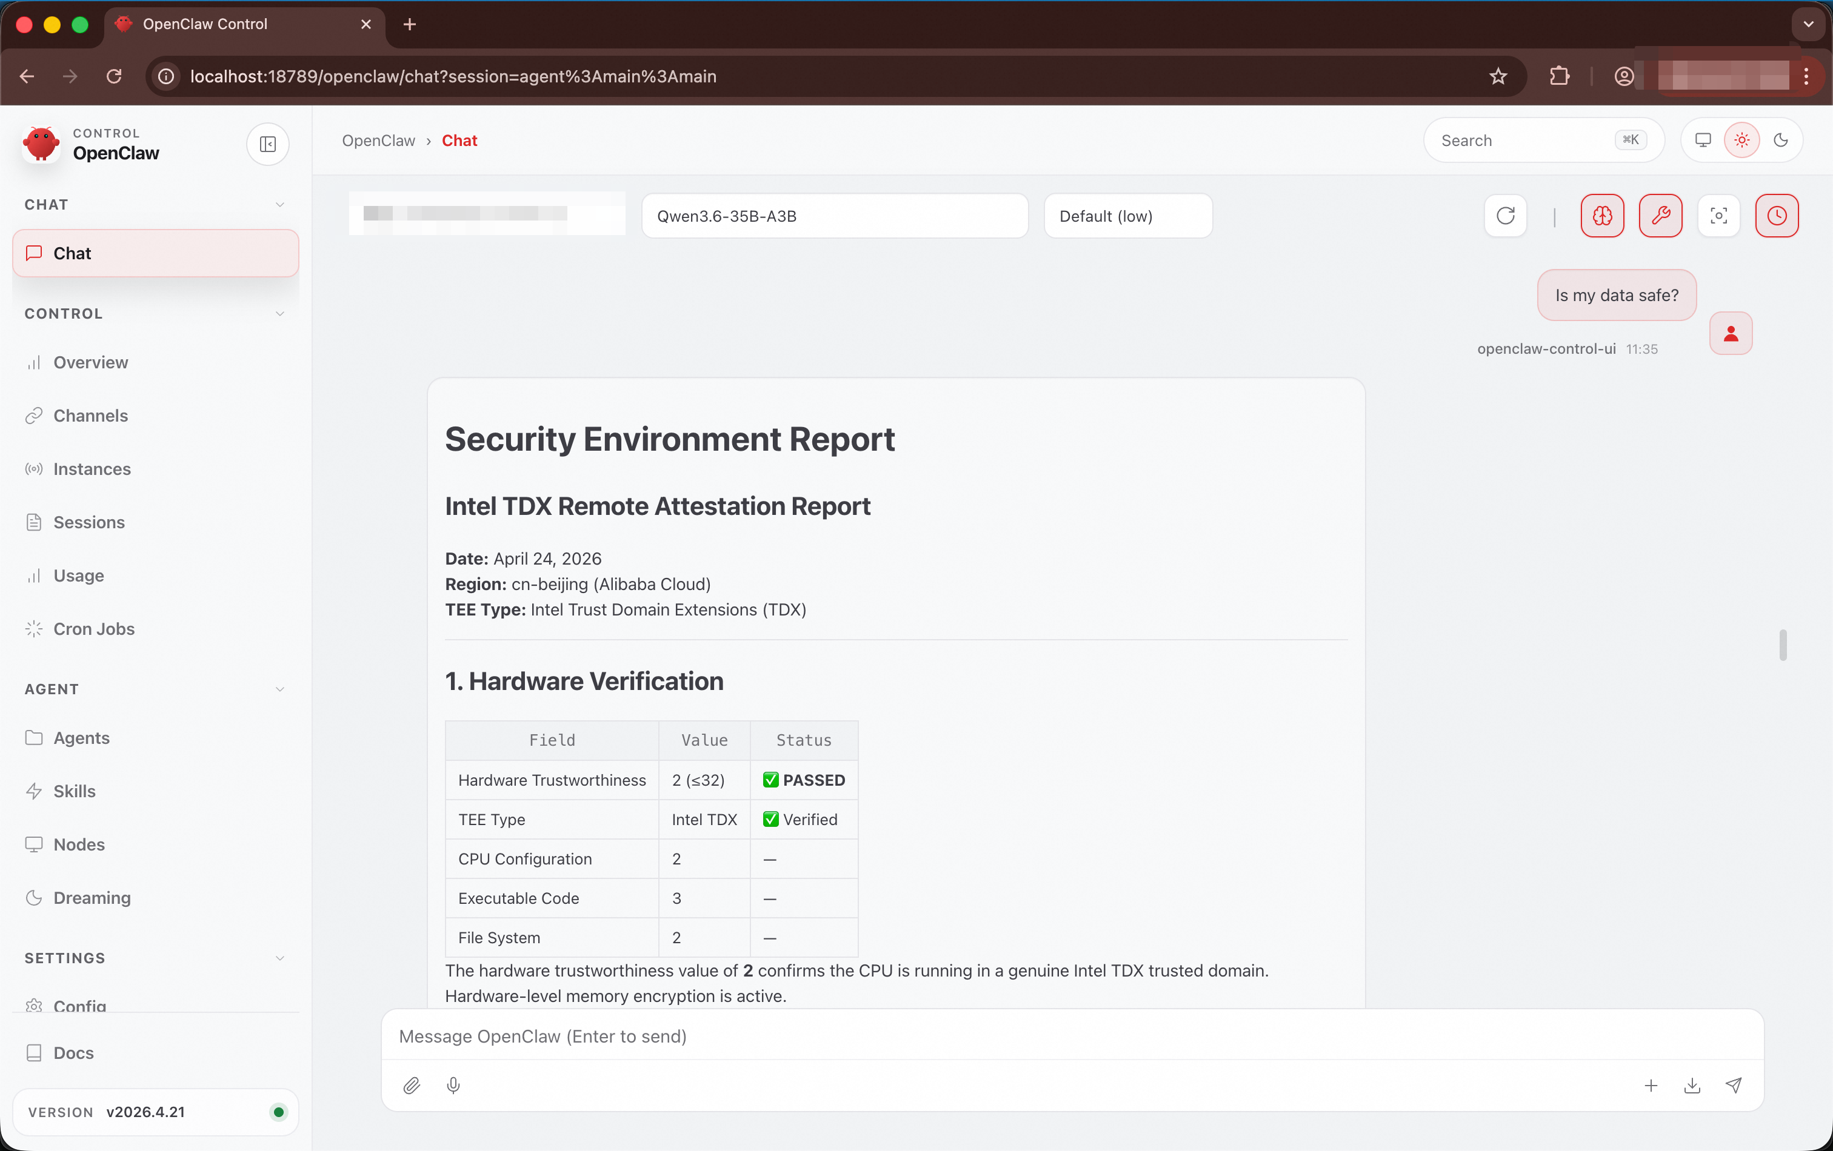
Task: Click the OpenClaw lobster logo
Action: tap(41, 144)
